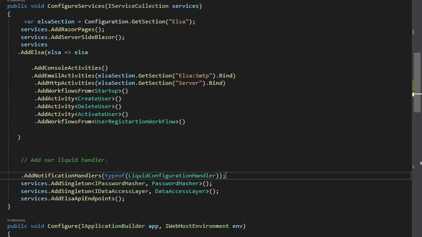Click the .AddElsa call

(32, 52)
